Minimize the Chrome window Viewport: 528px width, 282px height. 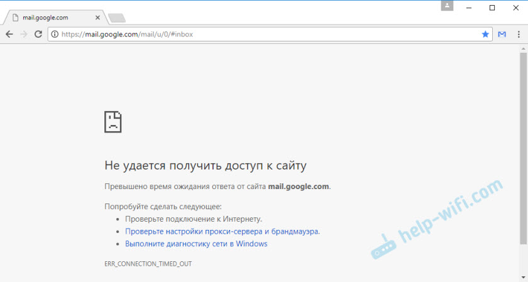point(469,8)
